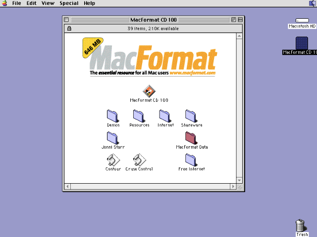Select the Cruse Control document icon

click(139, 160)
